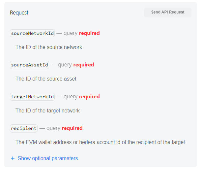Click the query label after sourceNetworkId

(71, 33)
